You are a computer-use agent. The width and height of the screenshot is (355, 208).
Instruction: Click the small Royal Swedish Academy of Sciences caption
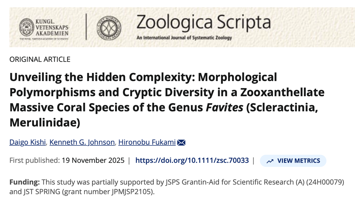click(44, 39)
